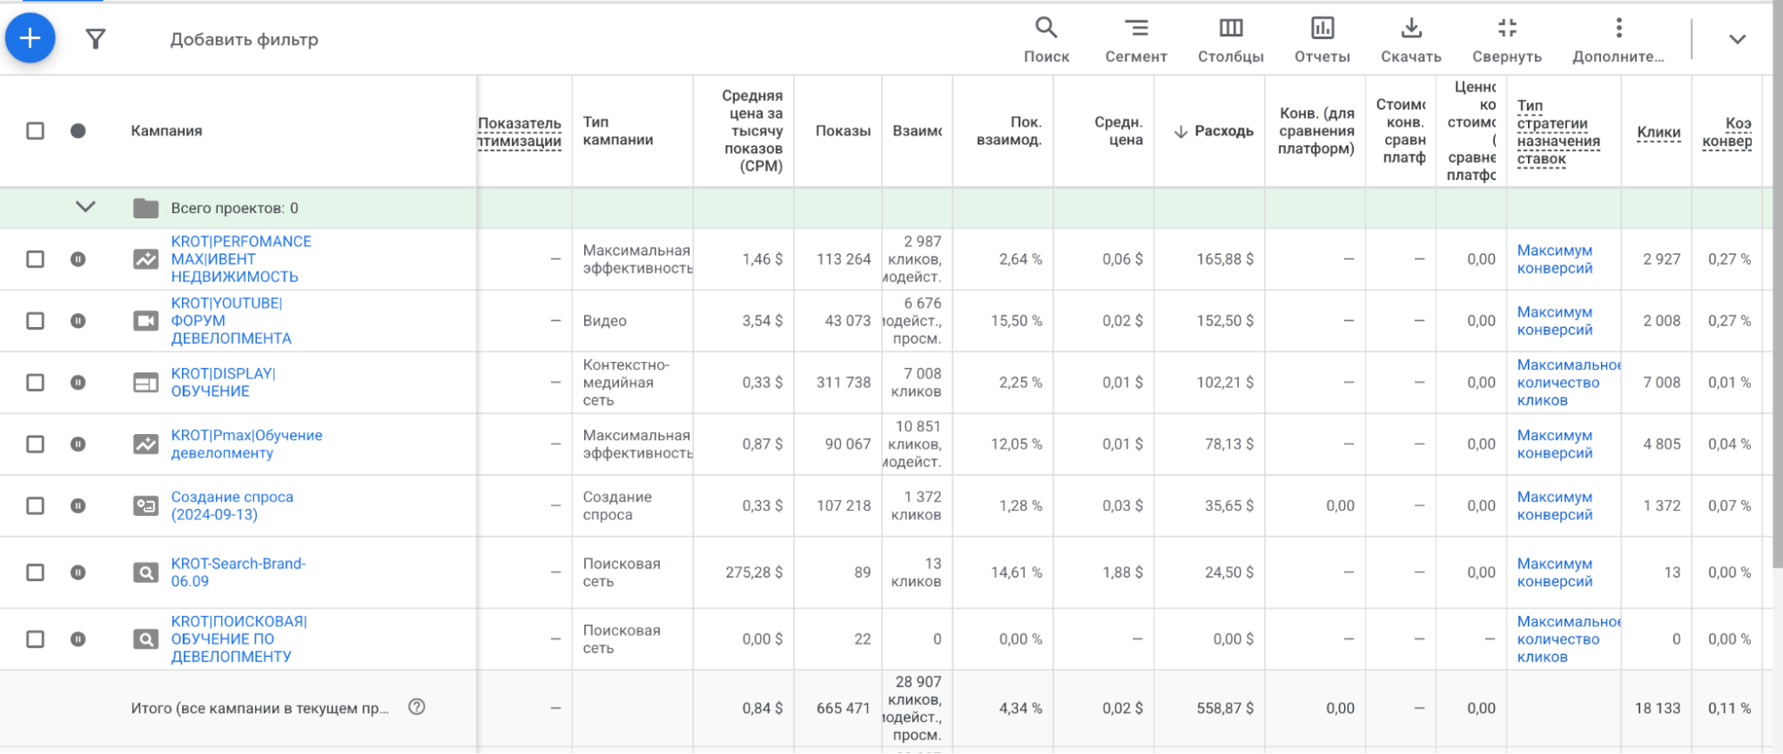Expand the toolbar chevron at far right
This screenshot has height=754, width=1783.
click(x=1737, y=39)
